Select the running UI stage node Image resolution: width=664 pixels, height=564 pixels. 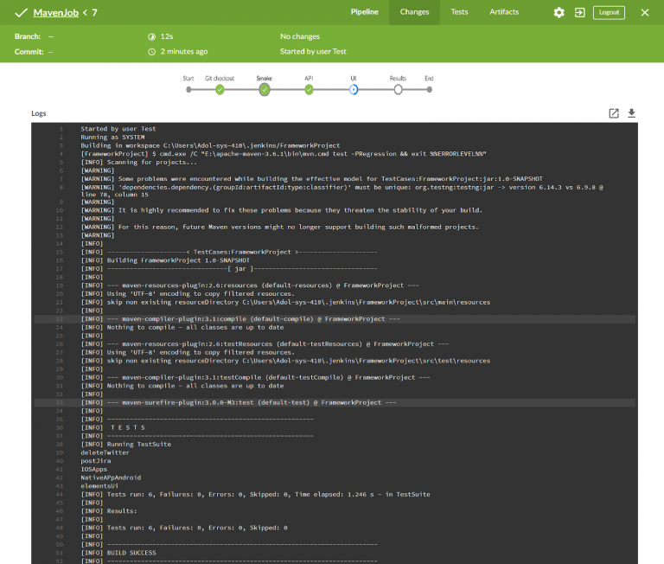coord(354,89)
